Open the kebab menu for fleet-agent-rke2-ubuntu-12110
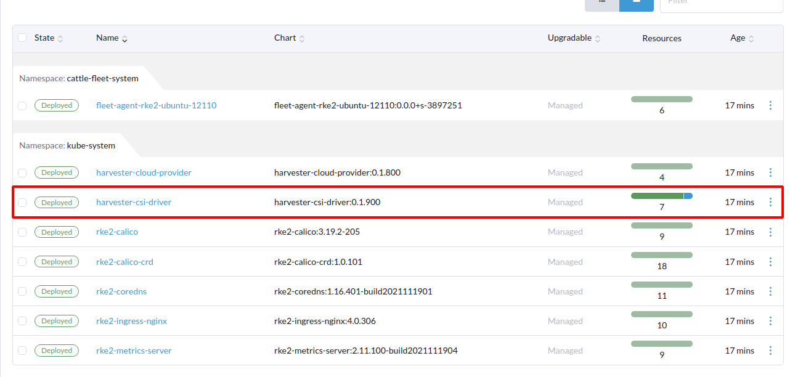Viewport: 795px width, 377px height. (x=770, y=105)
